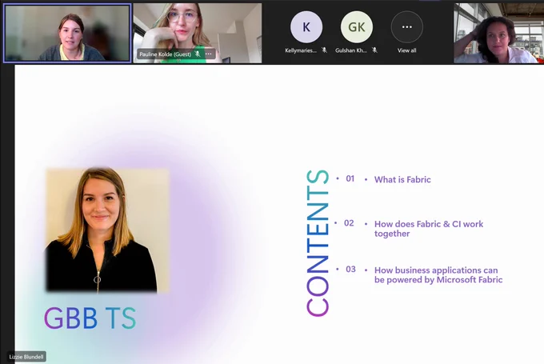
Task: Select the active speaker video tile with blue border
Action: (67, 33)
